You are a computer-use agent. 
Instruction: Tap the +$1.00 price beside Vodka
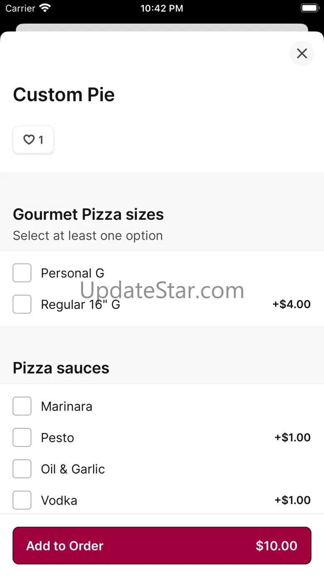pyautogui.click(x=292, y=500)
